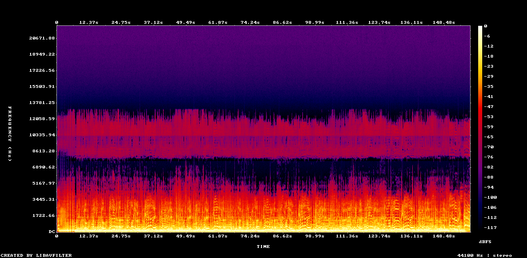This screenshot has height=258, width=527.
Task: Click the 148.48s marker on the bottom time axis
Action: (x=444, y=237)
